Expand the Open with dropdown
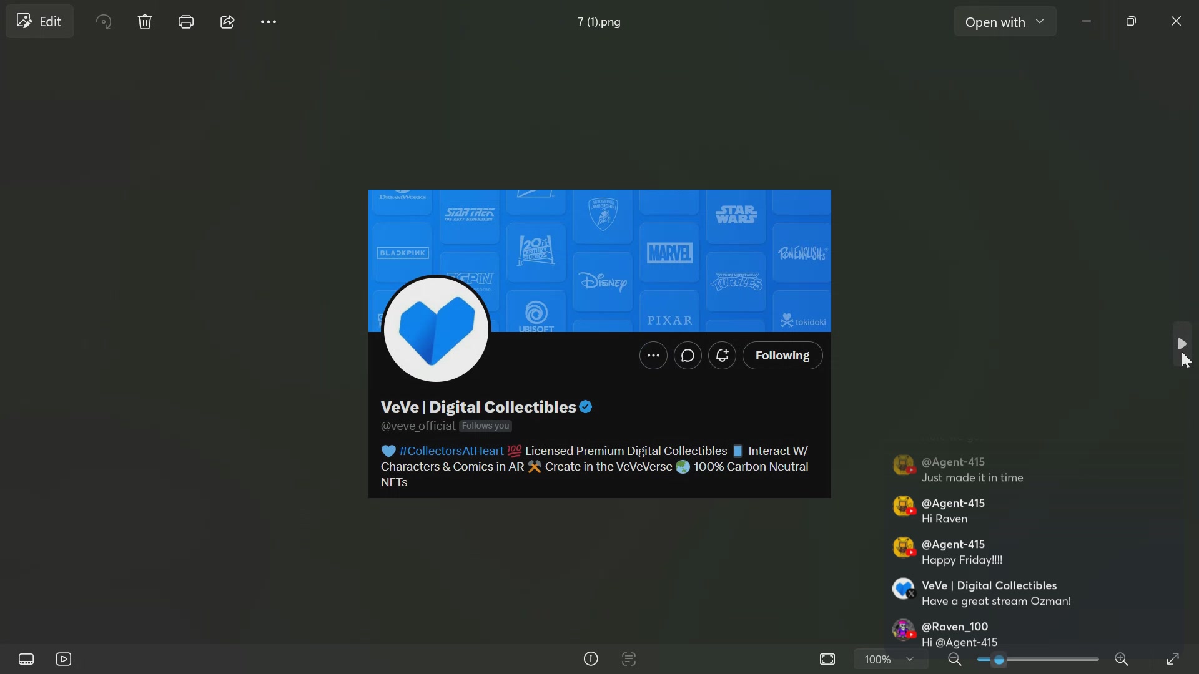Screen dimensions: 1199x674 tap(1005, 22)
